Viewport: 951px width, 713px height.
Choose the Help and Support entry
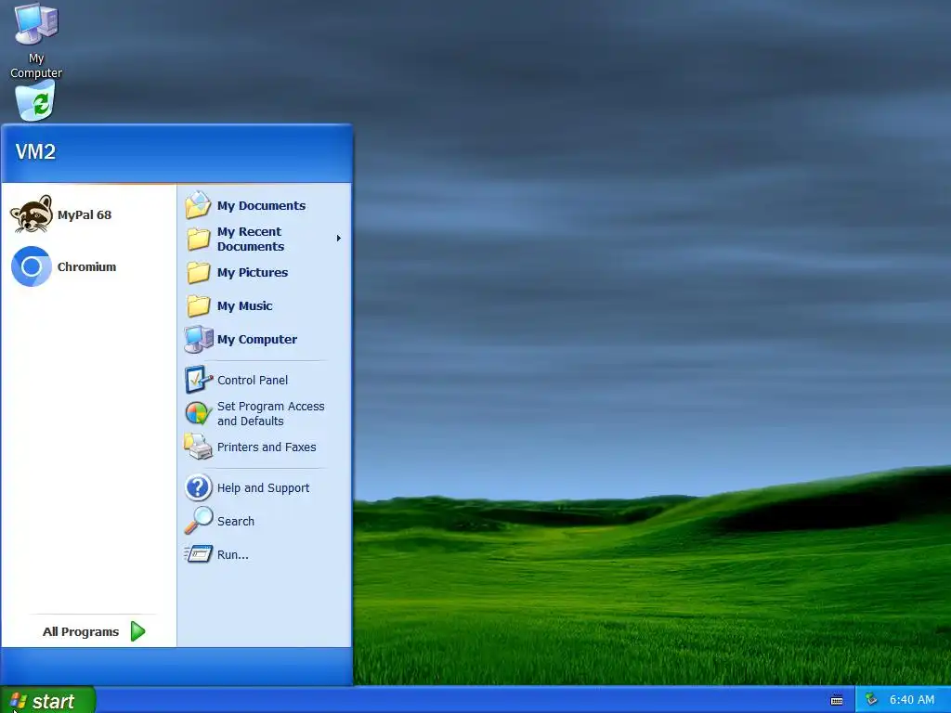263,488
